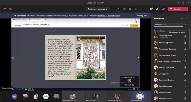This screenshot has height=102, width=191.
Task: Collapse the В това събрание section
Action: [x=153, y=32]
